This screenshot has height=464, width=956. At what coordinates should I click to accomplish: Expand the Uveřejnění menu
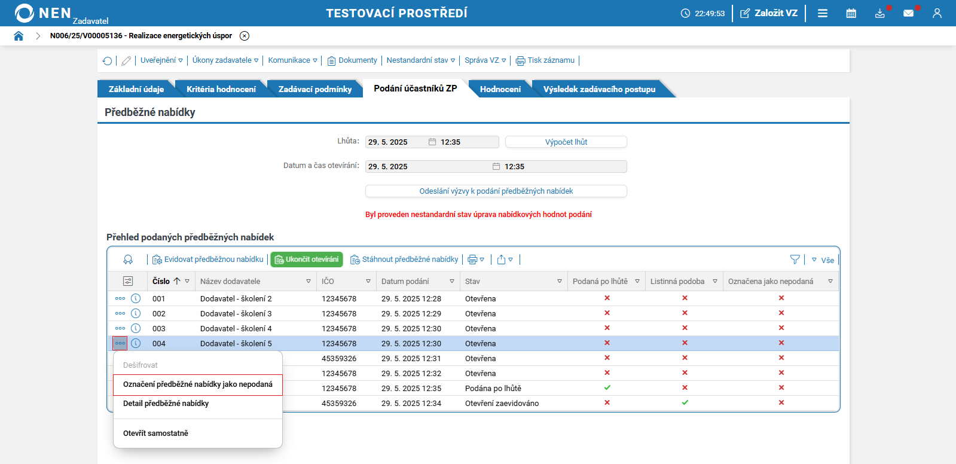161,60
